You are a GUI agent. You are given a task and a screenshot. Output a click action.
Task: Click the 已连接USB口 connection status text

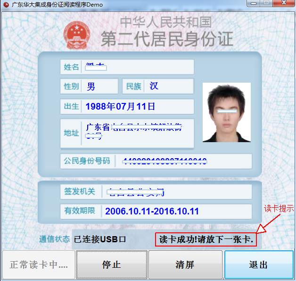click(100, 239)
